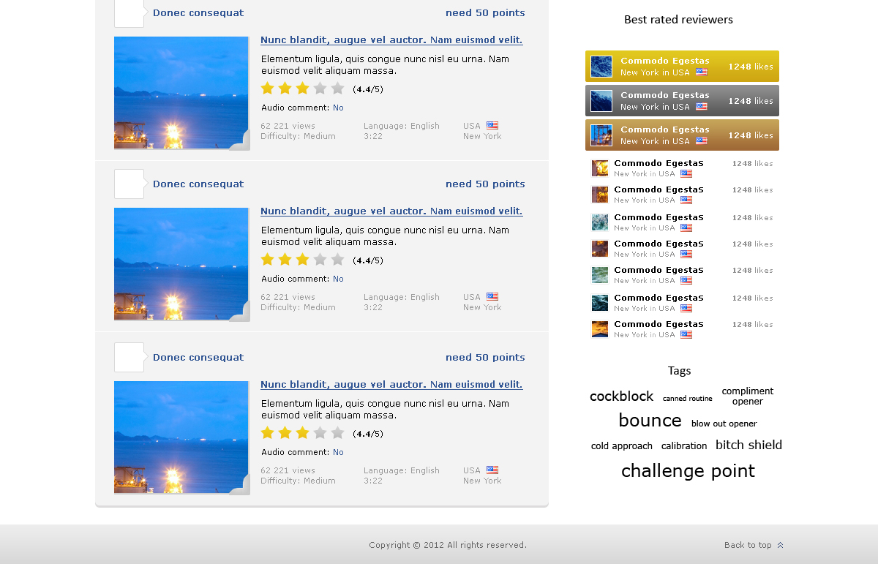Go to the 'calibration' tag

coord(684,446)
